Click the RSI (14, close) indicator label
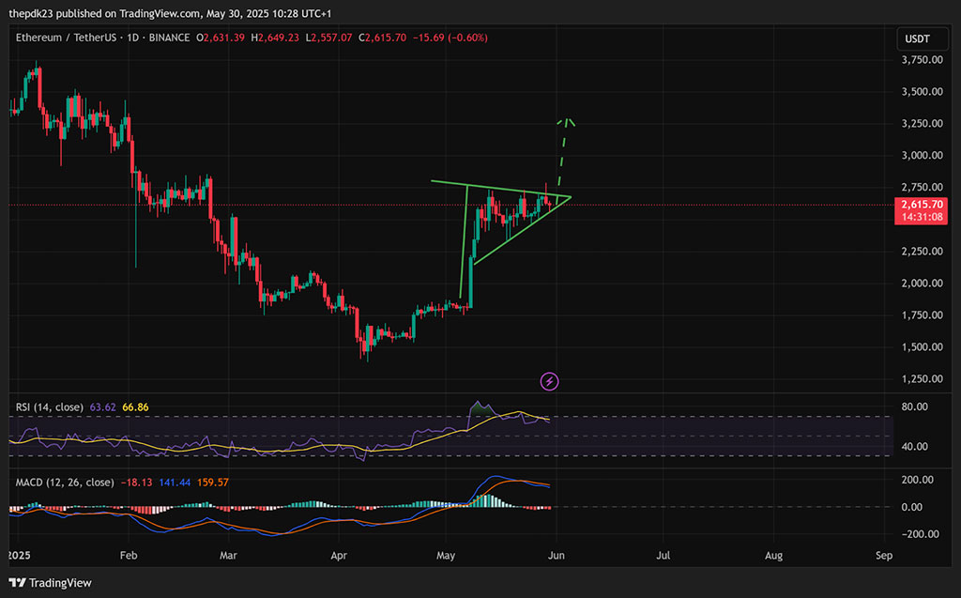Viewport: 961px width, 598px height. tap(50, 406)
